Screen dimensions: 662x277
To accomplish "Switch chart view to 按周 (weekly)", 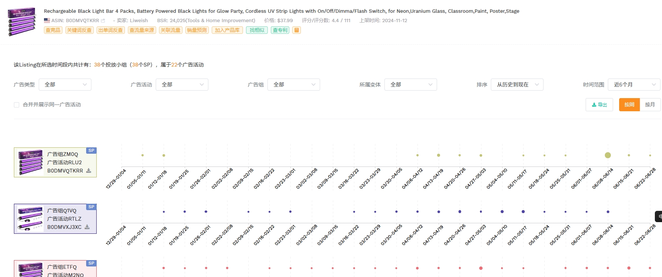I will (629, 104).
